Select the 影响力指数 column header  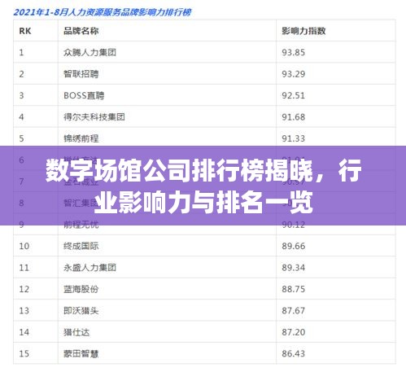pyautogui.click(x=303, y=31)
